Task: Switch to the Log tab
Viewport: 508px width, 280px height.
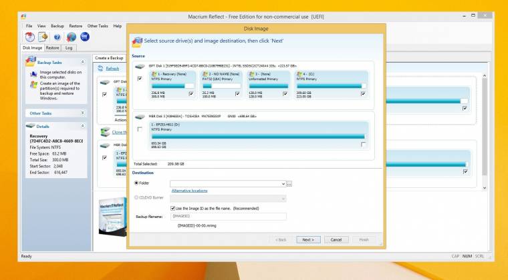Action: click(x=69, y=48)
